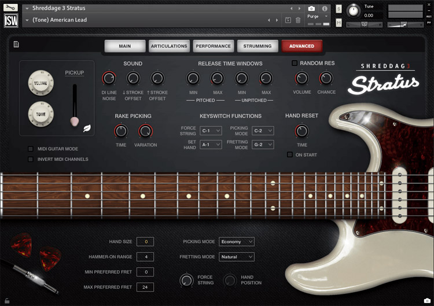The height and width of the screenshot is (306, 434).
Task: Click the Rake Picking VARIATION knob
Action: [x=145, y=131]
